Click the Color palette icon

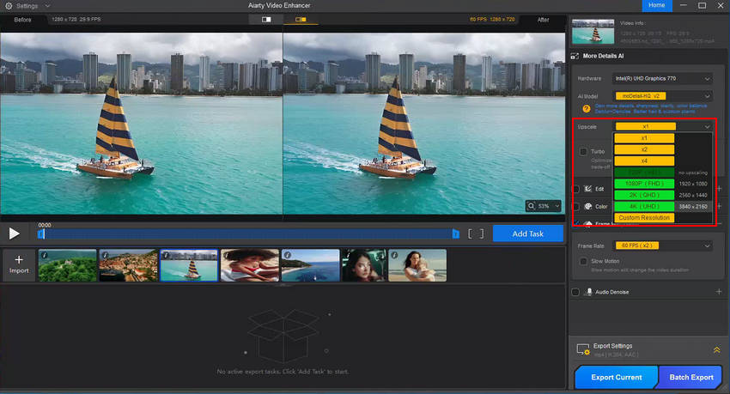pos(588,207)
